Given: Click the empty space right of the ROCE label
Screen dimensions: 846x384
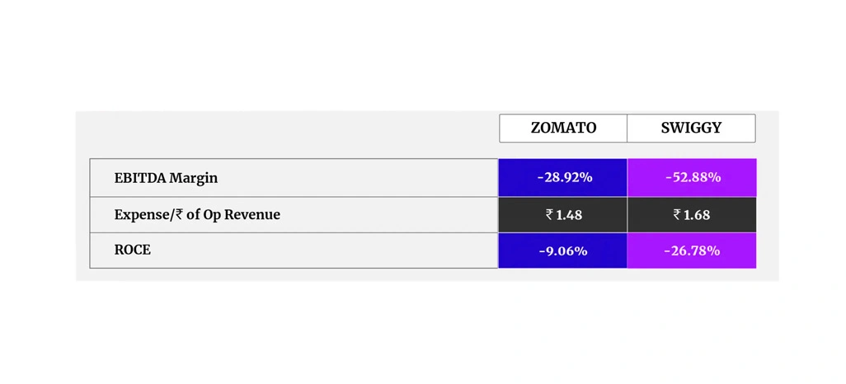Looking at the screenshot, I should (x=330, y=250).
